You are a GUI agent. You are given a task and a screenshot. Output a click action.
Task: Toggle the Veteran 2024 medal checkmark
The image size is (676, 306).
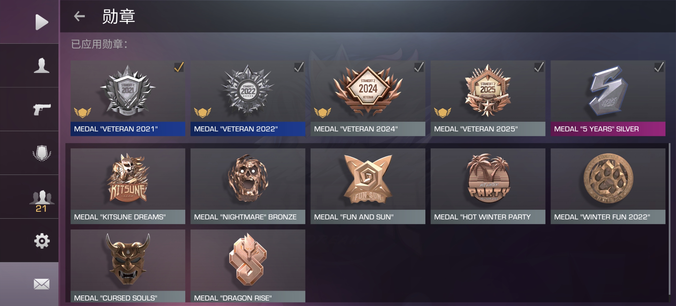tap(419, 67)
